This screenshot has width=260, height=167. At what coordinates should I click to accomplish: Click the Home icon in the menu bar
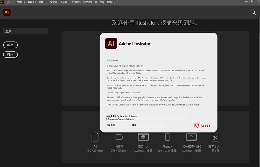pos(8,2)
